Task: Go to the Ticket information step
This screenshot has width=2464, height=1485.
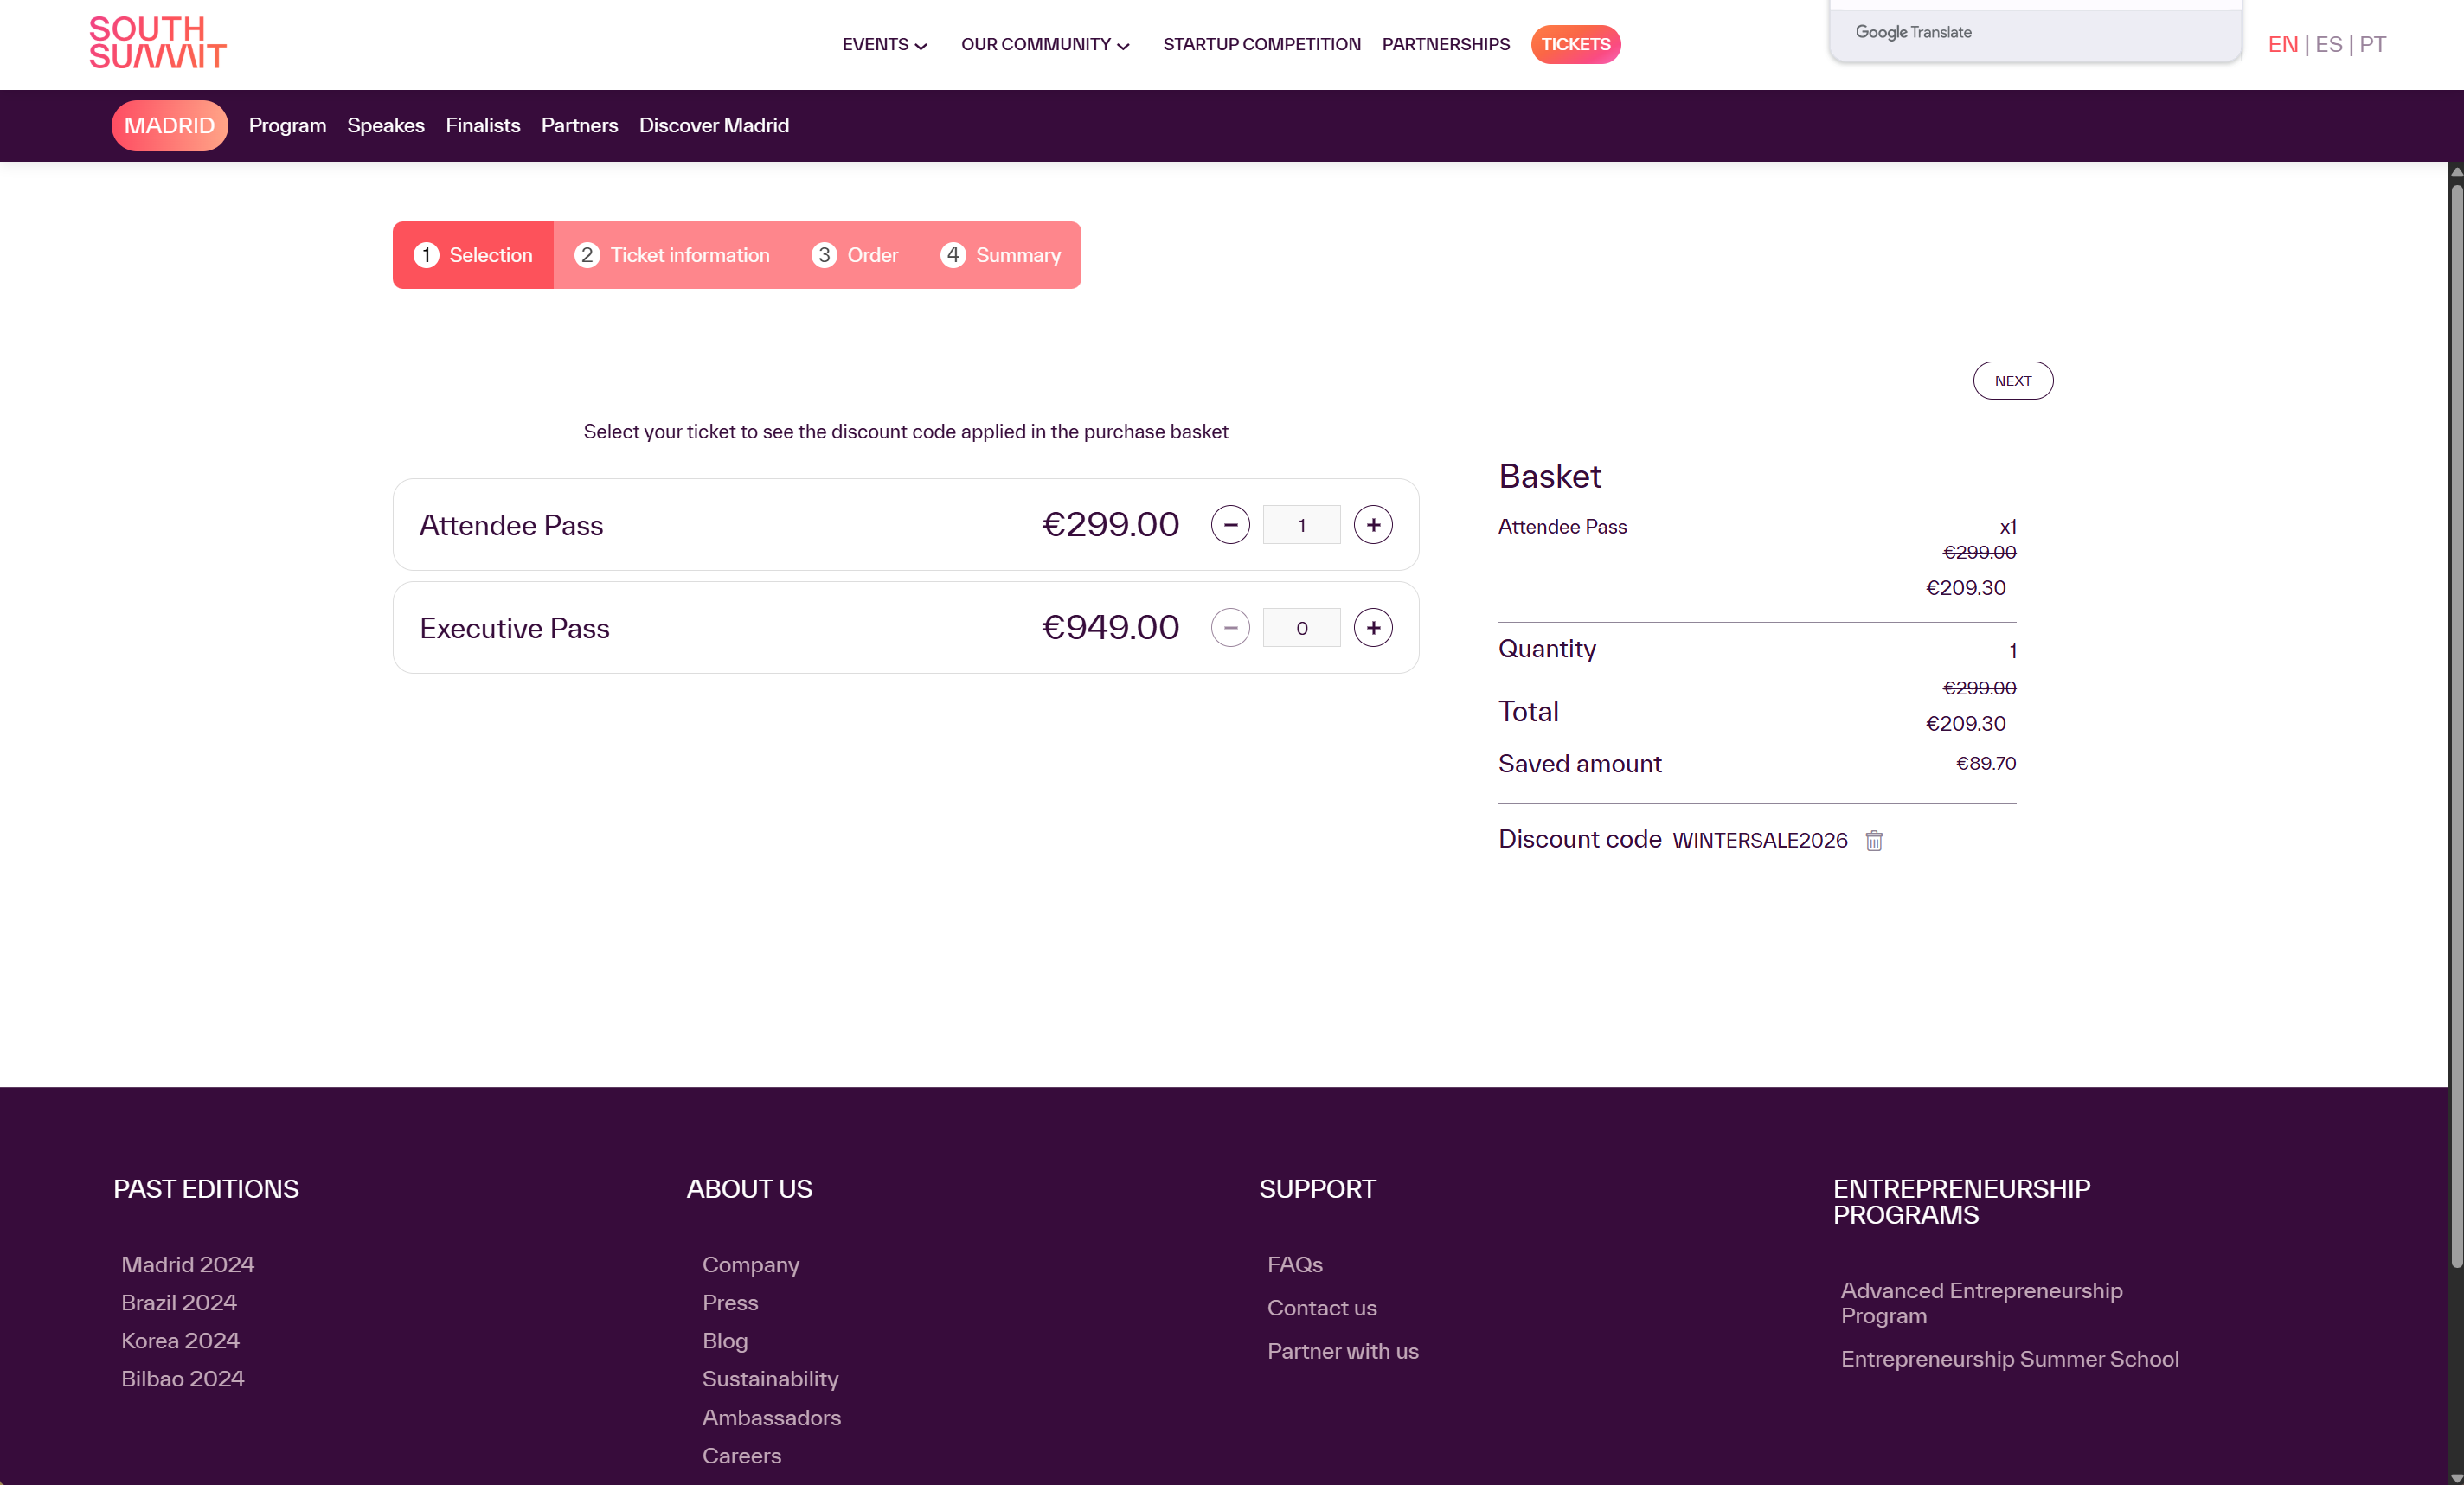Action: coord(672,255)
